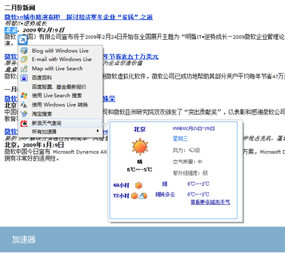Click the 48小时 forecast sun icon
The width and height of the screenshot is (285, 253).
click(139, 186)
